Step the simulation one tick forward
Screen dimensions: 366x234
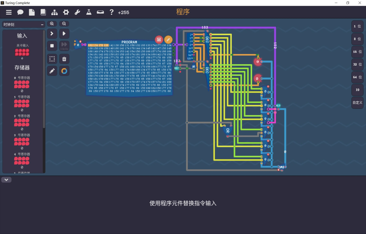[x=52, y=34]
